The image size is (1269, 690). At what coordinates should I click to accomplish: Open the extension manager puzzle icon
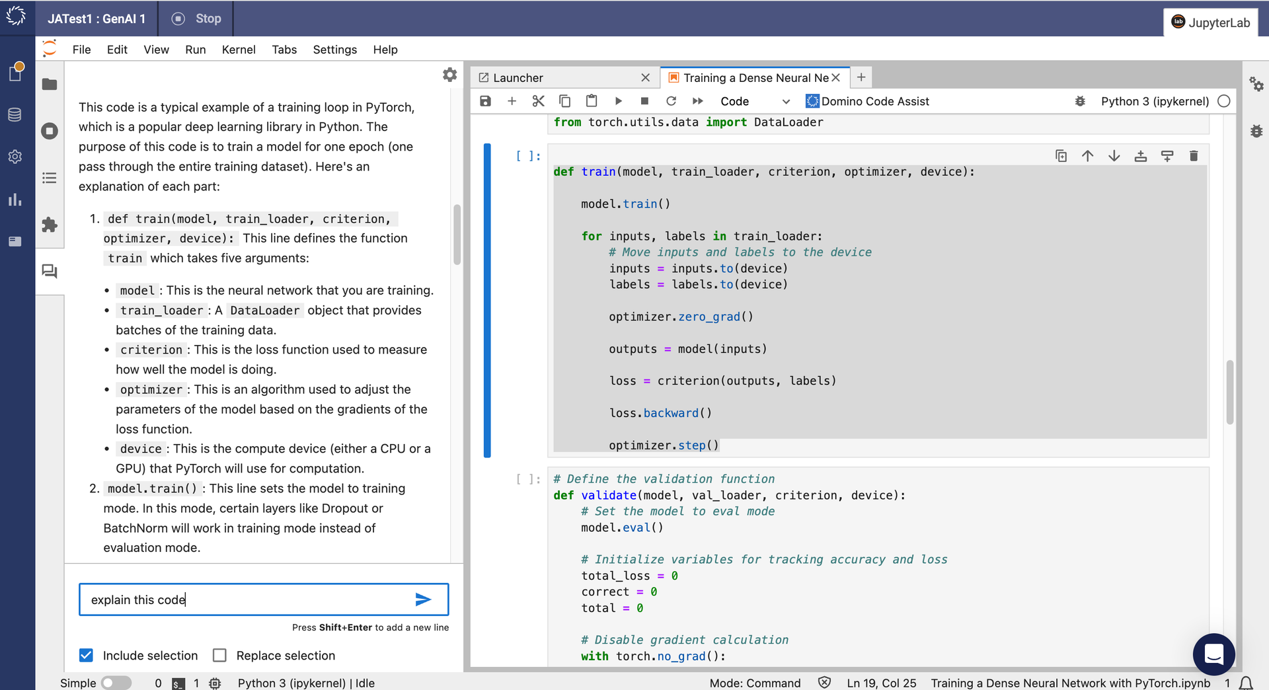click(x=50, y=225)
